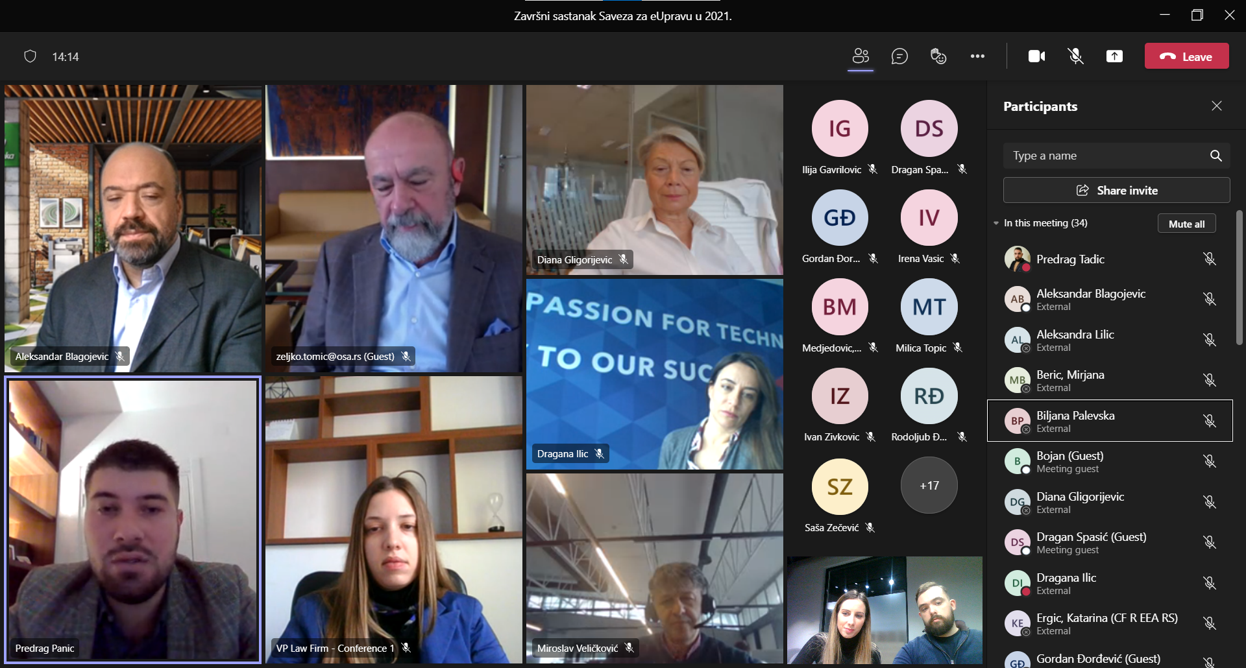The height and width of the screenshot is (668, 1246).
Task: Open reactions and raise hand icon
Action: click(938, 56)
